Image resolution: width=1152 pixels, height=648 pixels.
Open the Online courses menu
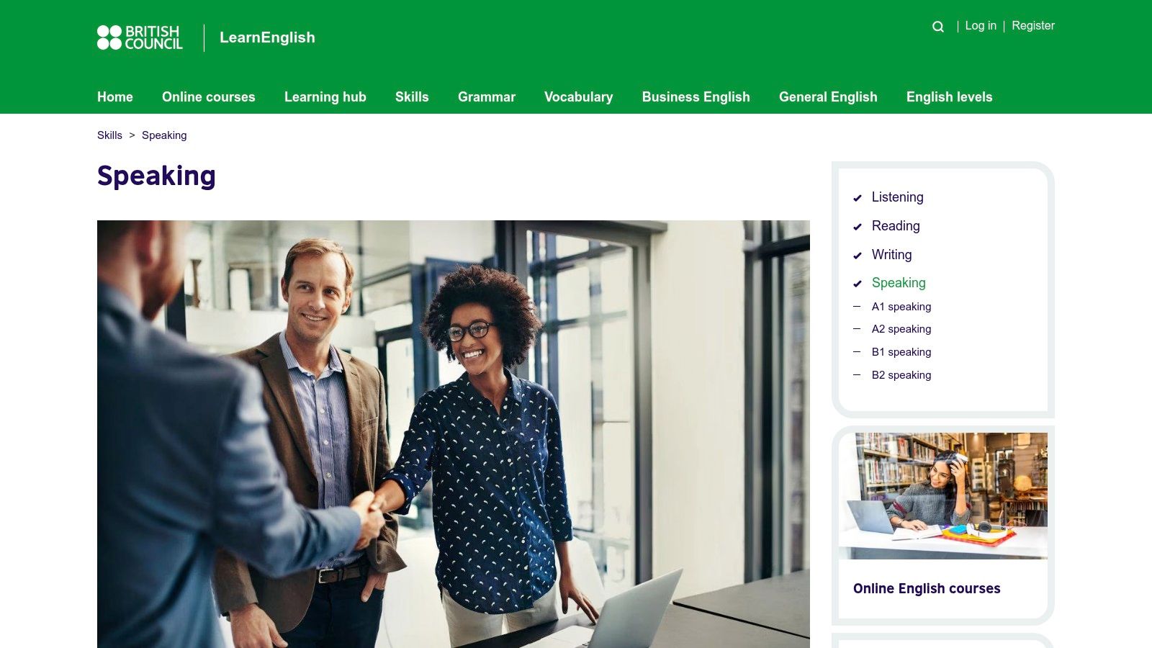(209, 96)
